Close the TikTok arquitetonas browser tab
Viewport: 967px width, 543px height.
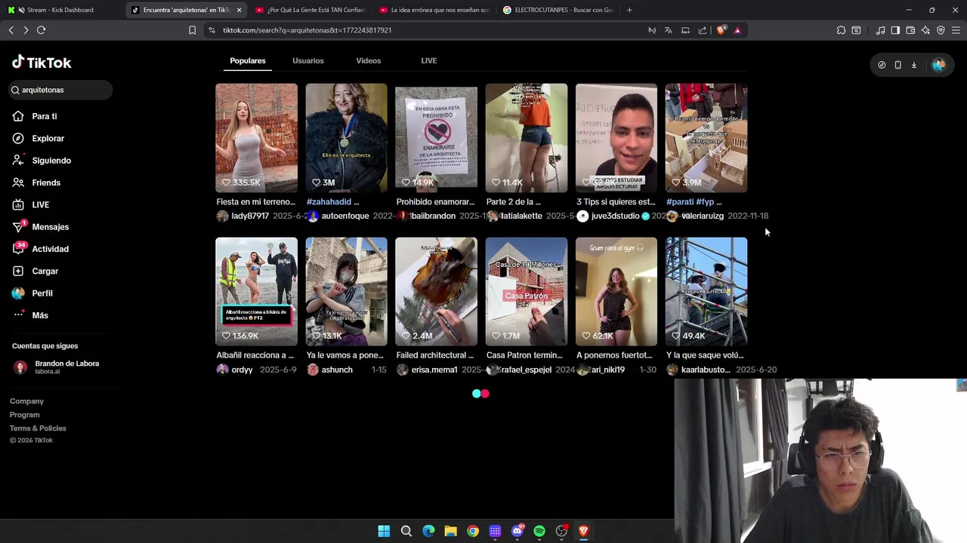click(239, 10)
